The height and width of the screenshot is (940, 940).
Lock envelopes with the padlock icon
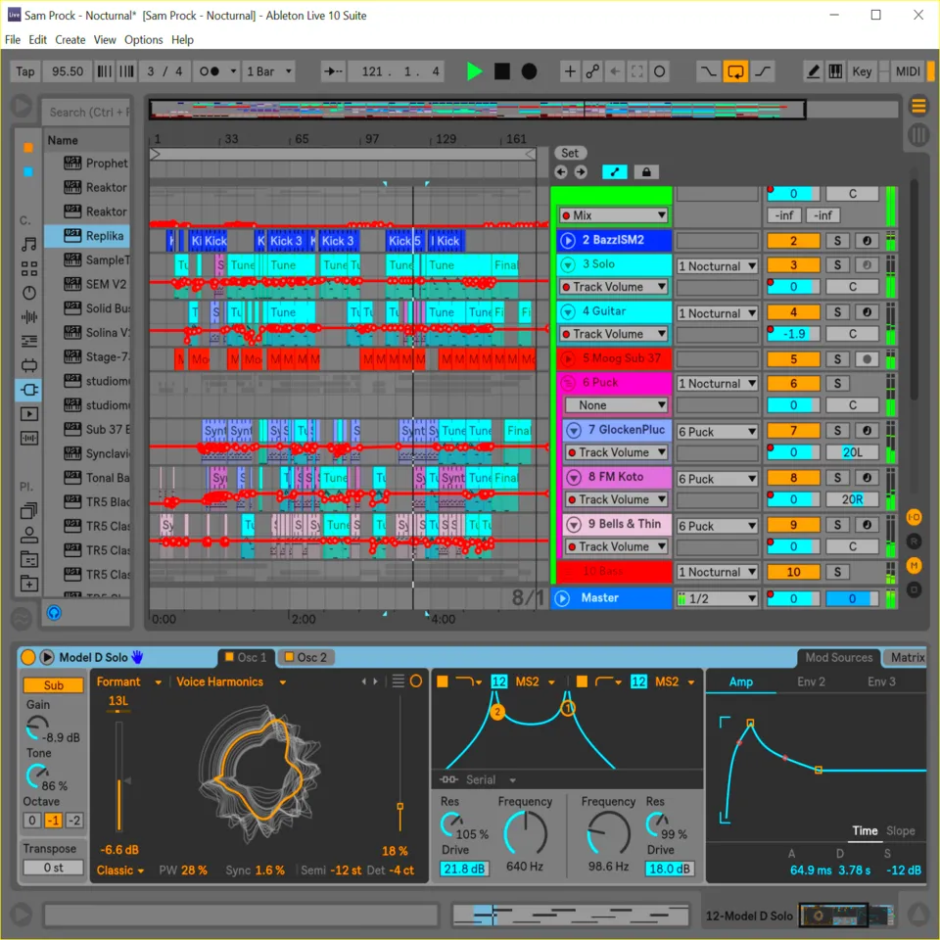click(x=645, y=172)
